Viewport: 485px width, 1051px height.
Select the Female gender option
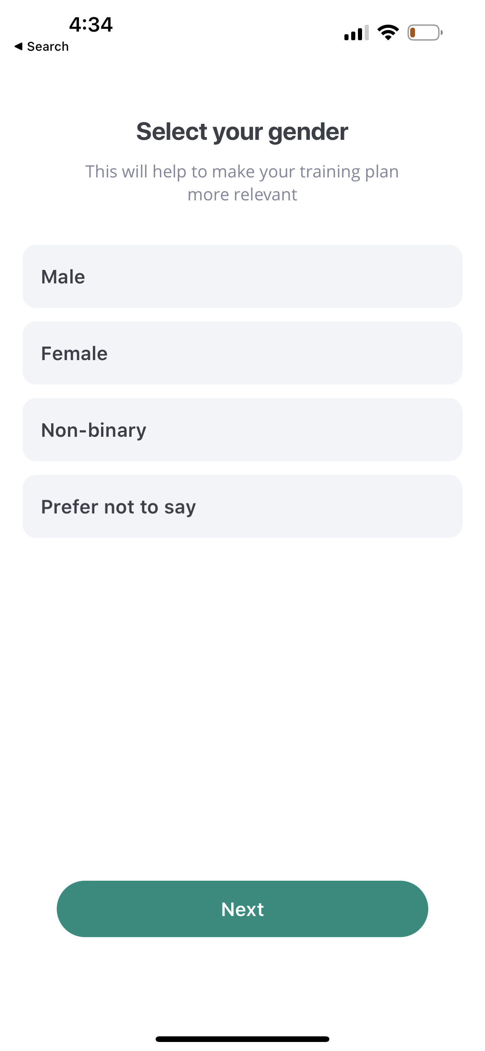coord(242,353)
